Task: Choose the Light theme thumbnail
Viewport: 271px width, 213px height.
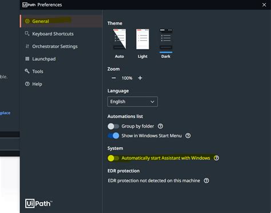Action: coord(142,39)
